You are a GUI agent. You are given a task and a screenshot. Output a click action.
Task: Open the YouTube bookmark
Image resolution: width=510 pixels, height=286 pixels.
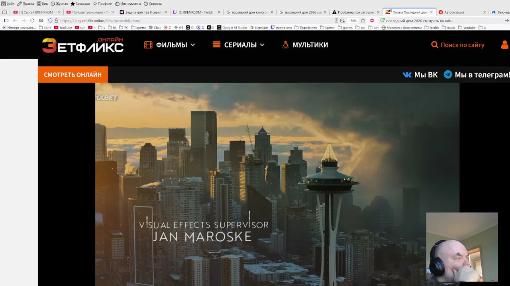[63, 28]
